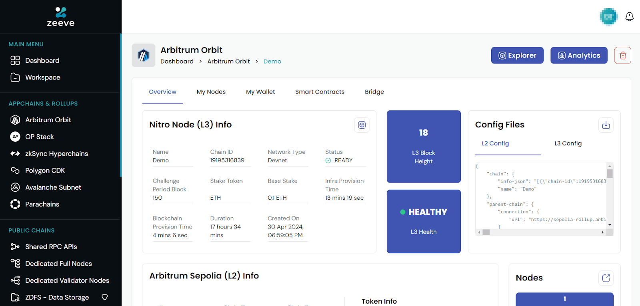
Task: Open the notifications bell
Action: point(630,17)
